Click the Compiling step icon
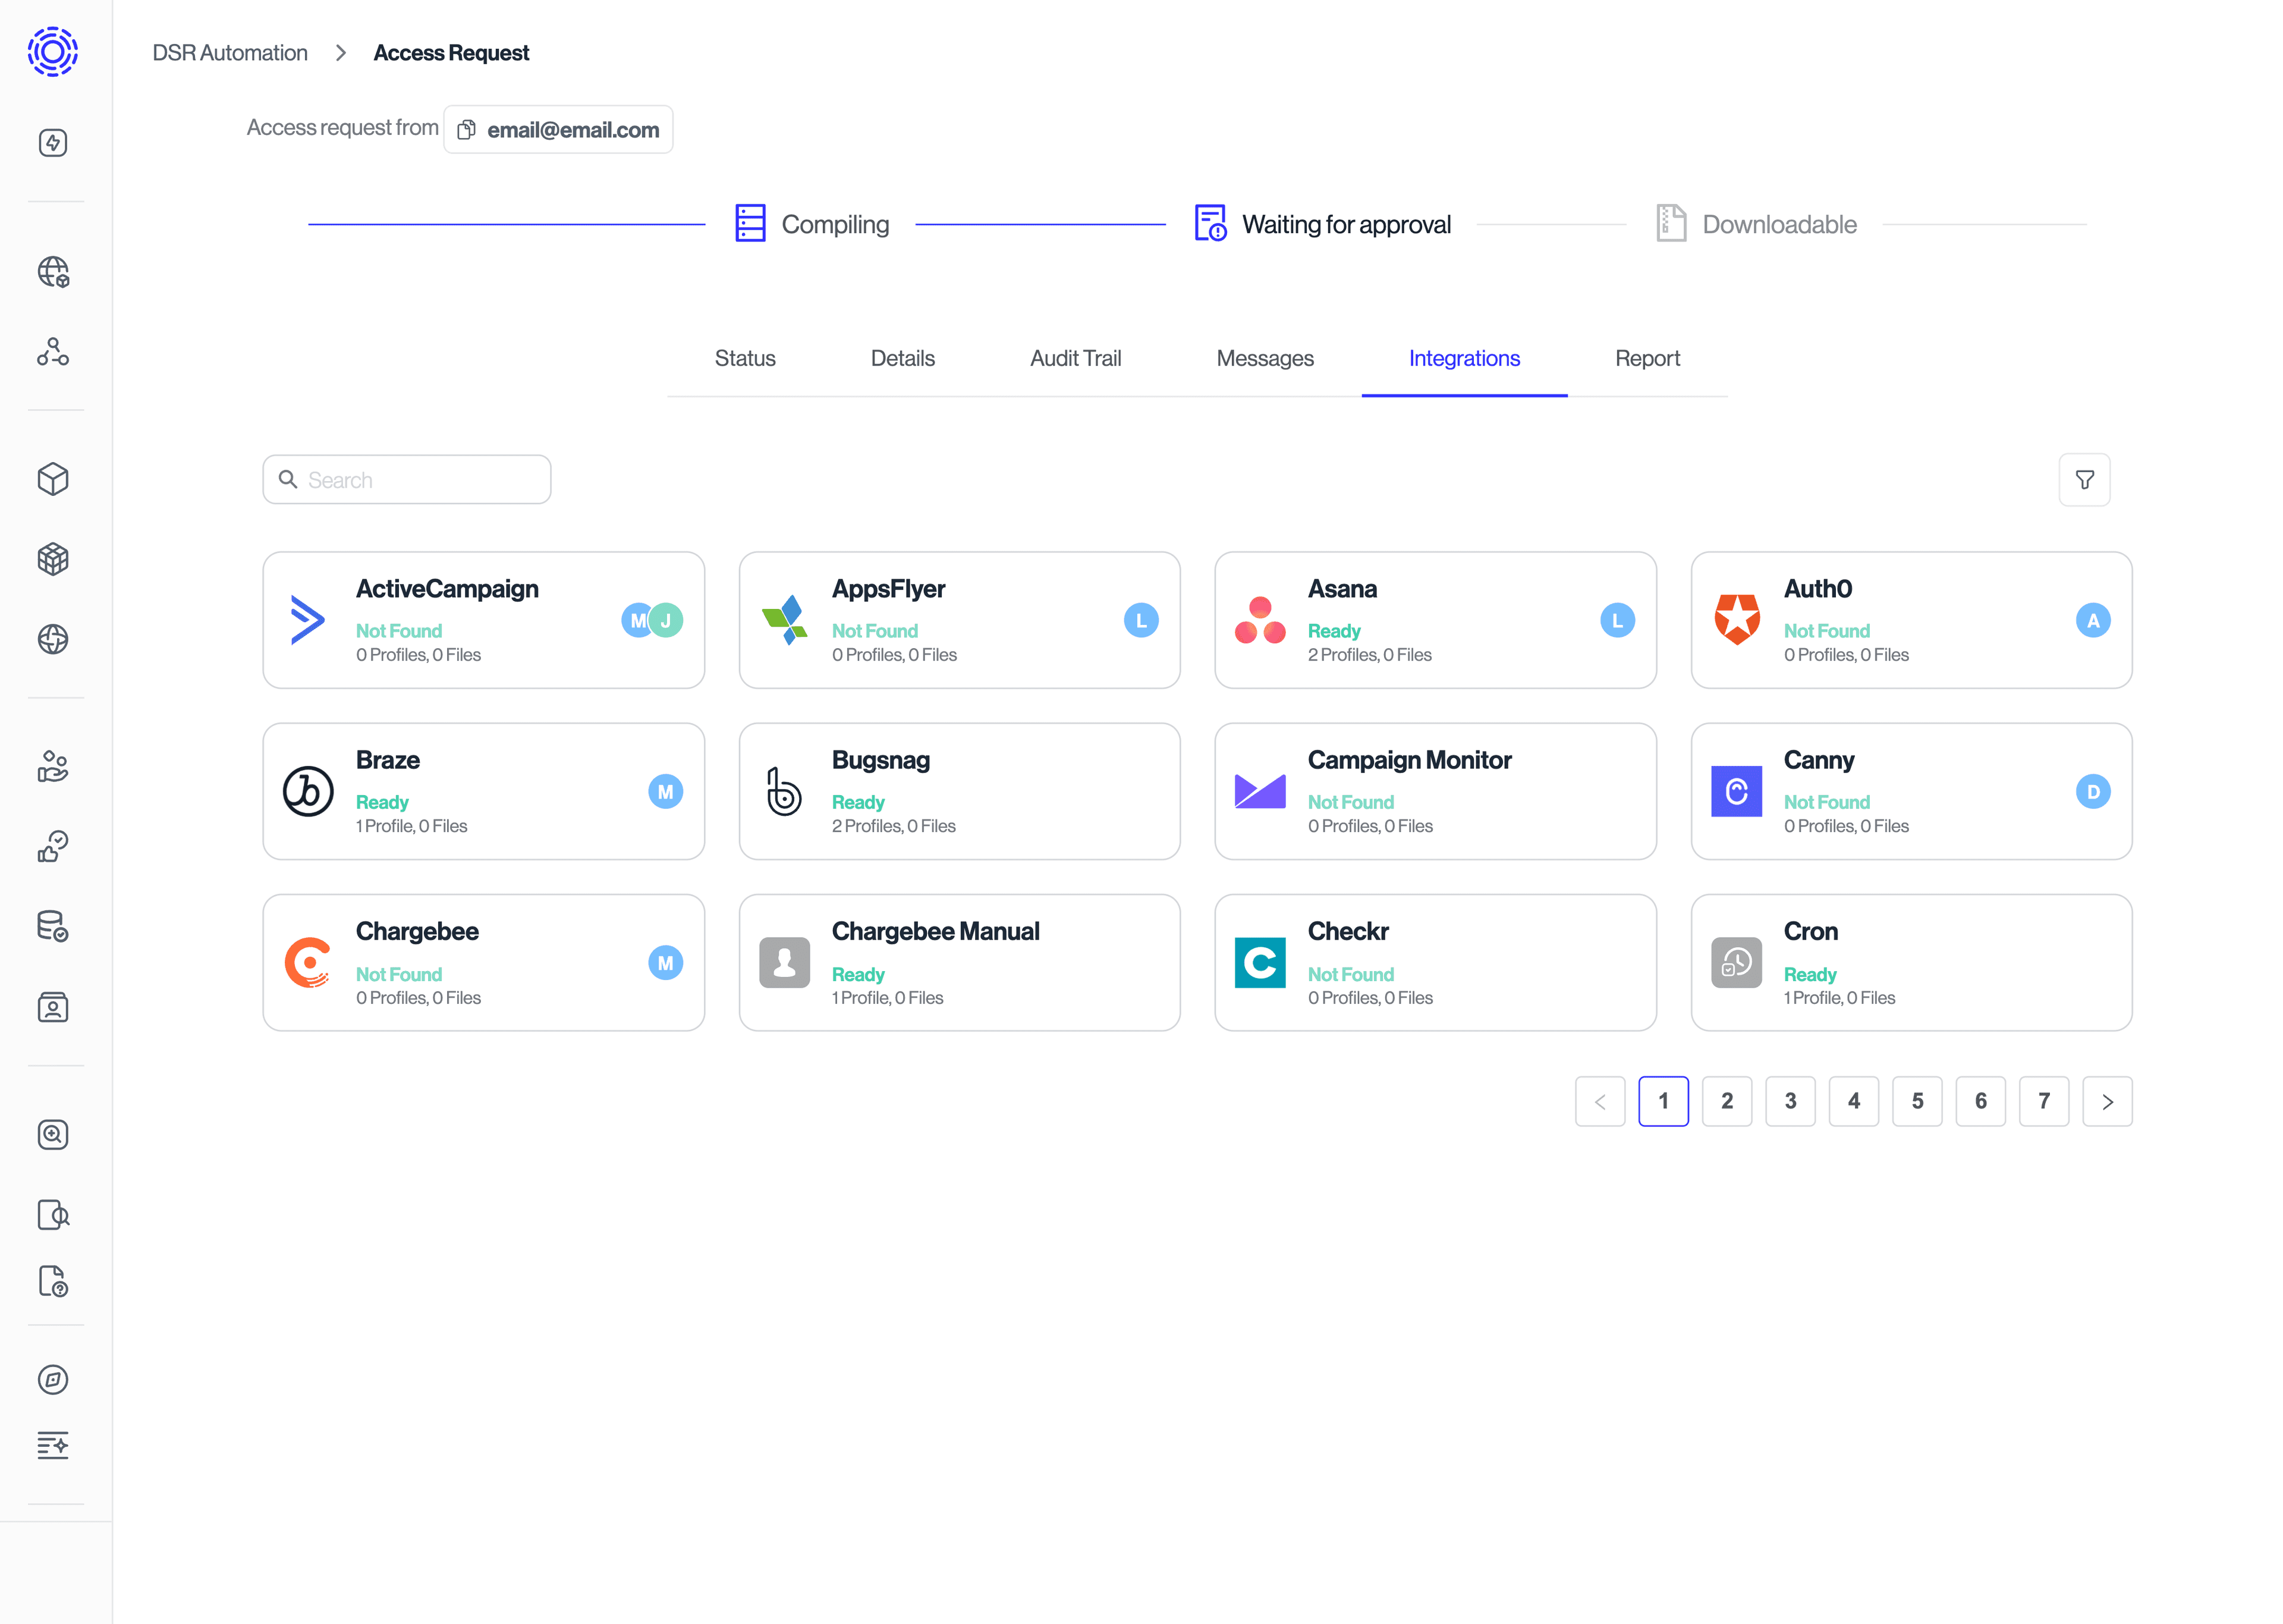Viewport: 2283px width, 1624px height. pos(750,223)
